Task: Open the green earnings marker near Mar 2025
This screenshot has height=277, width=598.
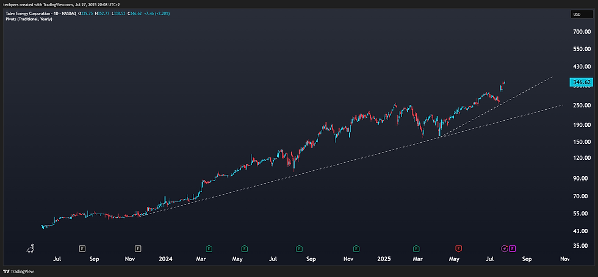Action: click(416, 249)
